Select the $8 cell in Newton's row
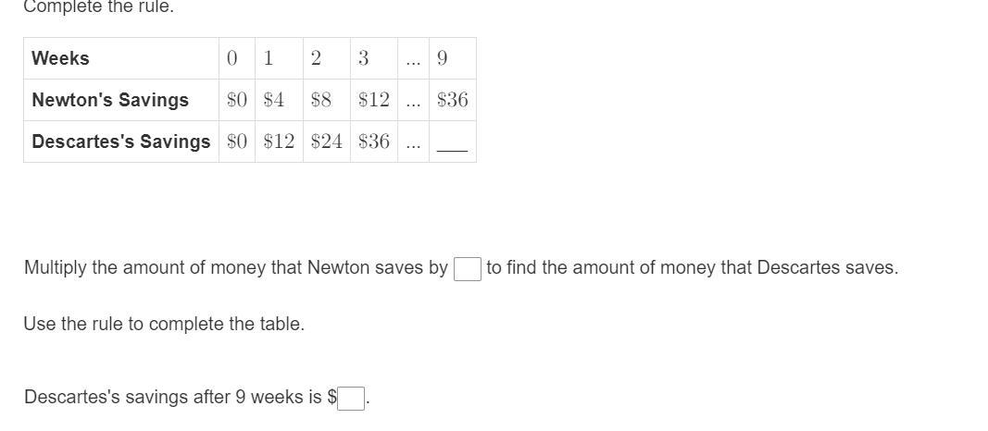Screen dimensions: 988x431 [x=326, y=100]
